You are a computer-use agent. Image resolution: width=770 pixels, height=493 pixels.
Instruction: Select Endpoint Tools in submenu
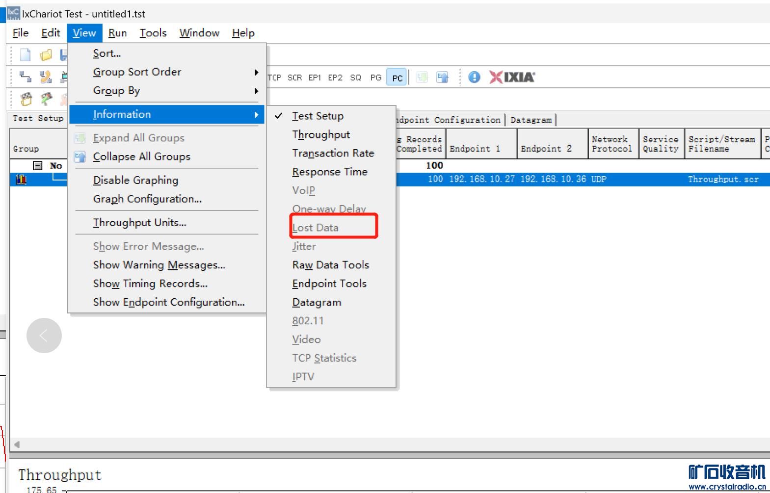331,284
